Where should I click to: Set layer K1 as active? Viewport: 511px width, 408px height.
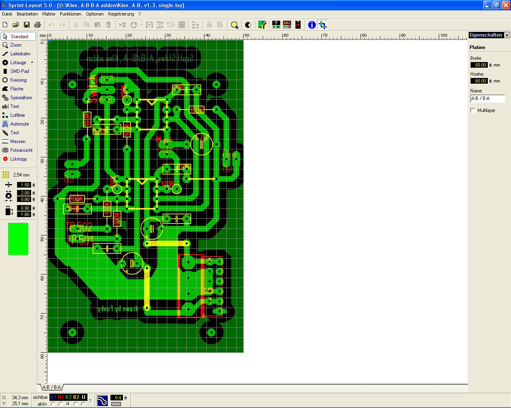[53, 404]
